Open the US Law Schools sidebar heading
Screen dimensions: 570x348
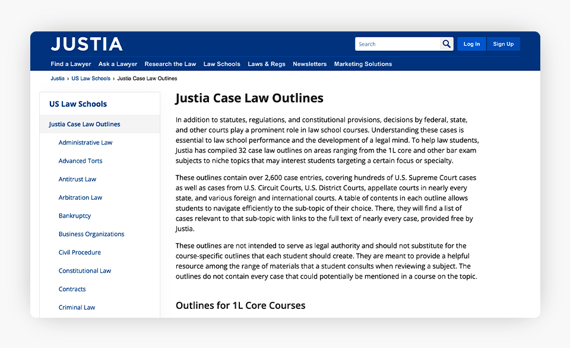coord(78,104)
